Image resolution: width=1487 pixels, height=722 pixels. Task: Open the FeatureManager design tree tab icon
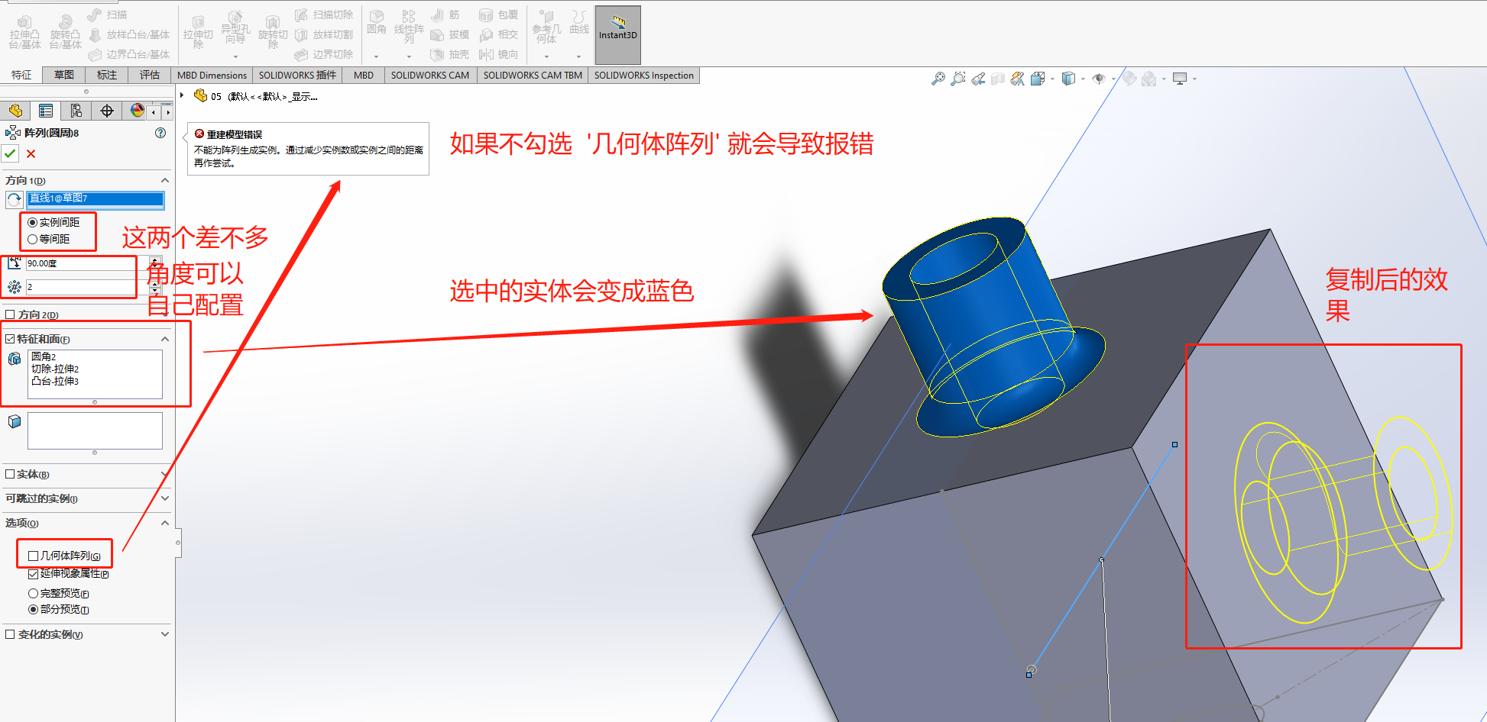coord(15,111)
